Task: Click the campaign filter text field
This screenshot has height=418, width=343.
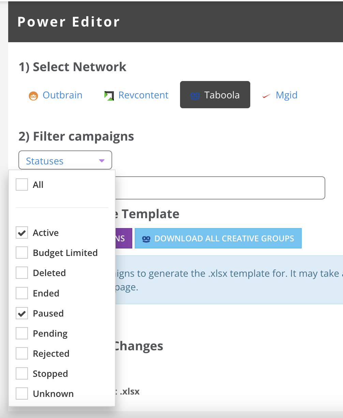Action: pos(220,188)
